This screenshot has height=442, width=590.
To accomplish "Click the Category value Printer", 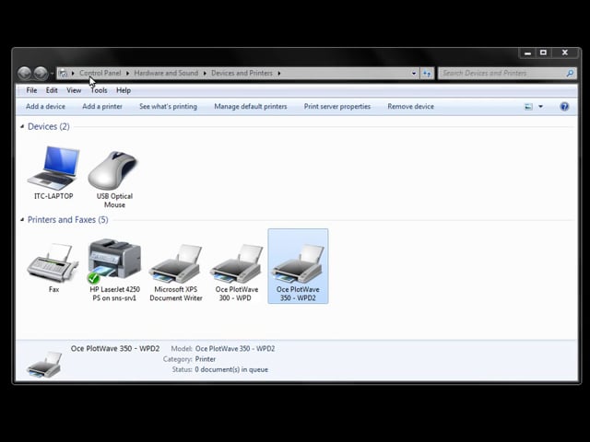I will click(206, 359).
